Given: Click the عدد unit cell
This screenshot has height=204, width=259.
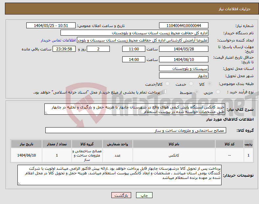Looking at the screenshot, I should (x=117, y=155).
